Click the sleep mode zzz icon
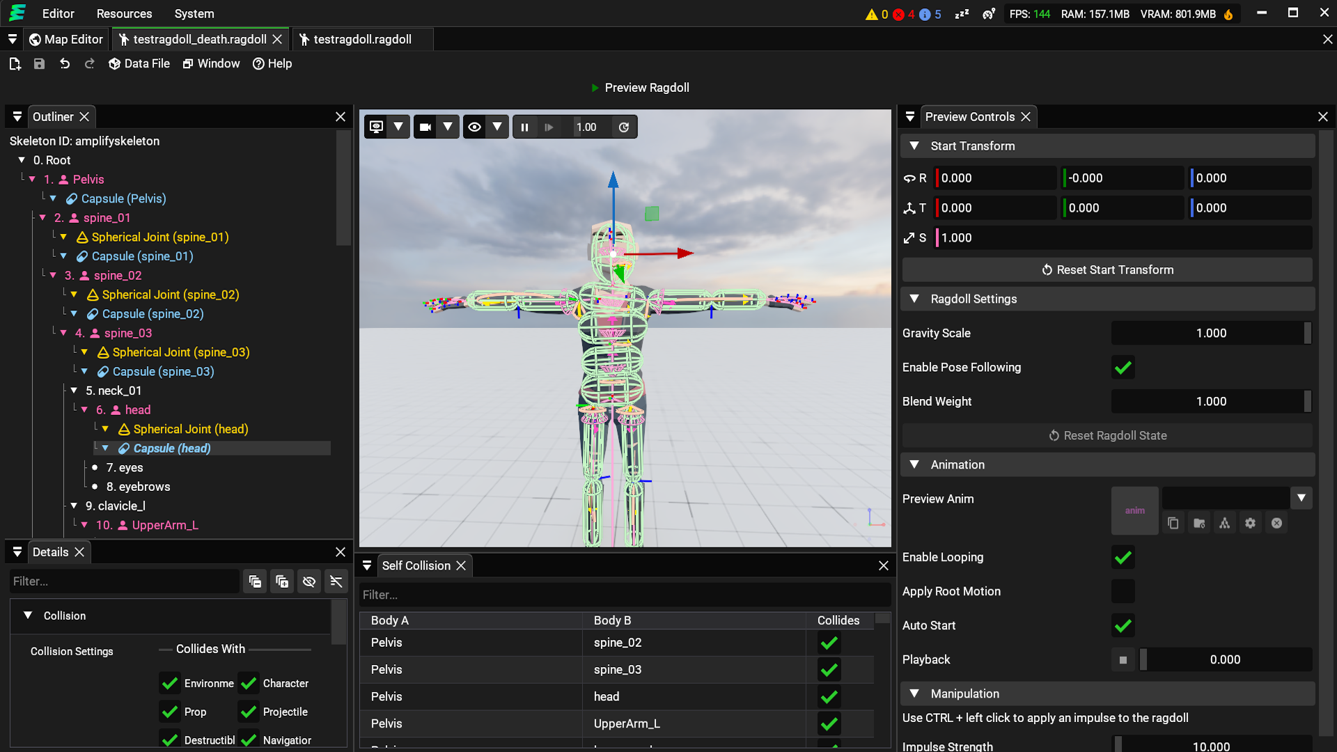 962,14
